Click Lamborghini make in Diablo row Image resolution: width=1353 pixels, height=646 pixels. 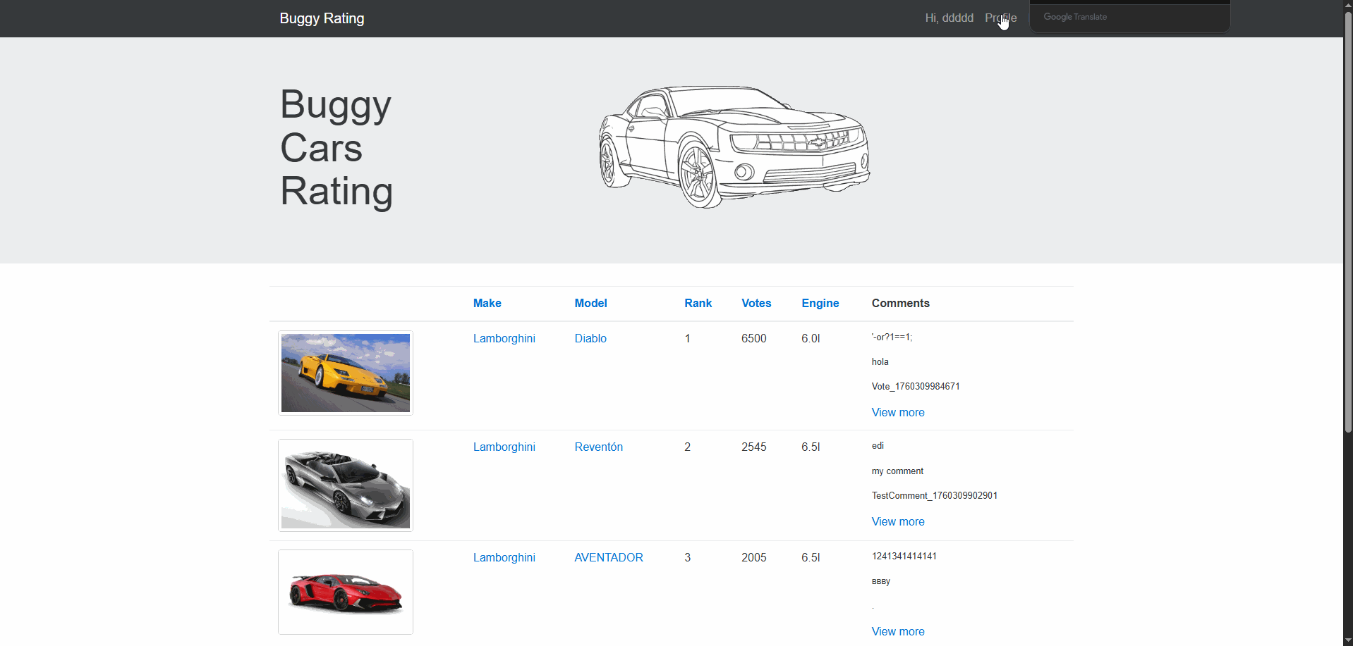pos(504,339)
